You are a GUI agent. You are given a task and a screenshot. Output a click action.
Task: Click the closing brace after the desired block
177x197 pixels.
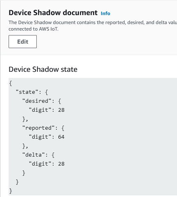(x=25, y=119)
